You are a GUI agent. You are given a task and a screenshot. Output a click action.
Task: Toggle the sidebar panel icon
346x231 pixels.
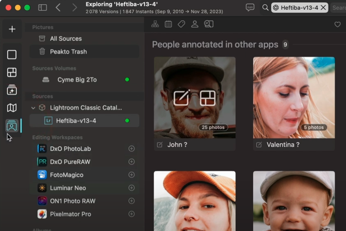43,8
